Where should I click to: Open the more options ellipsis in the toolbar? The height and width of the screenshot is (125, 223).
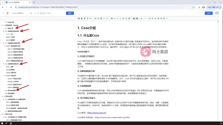click(167, 18)
